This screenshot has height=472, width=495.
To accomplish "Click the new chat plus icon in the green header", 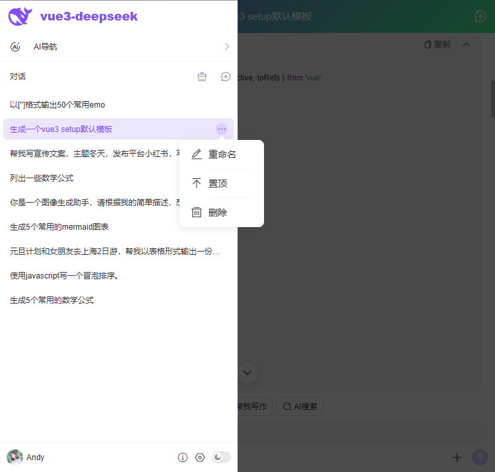I will tap(480, 16).
